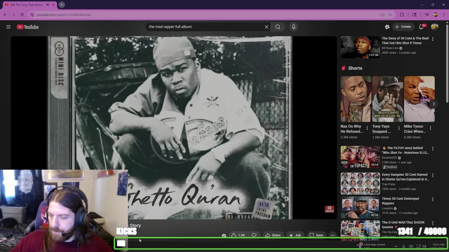Click the Ghetto Qu'ran video player

pos(174,128)
